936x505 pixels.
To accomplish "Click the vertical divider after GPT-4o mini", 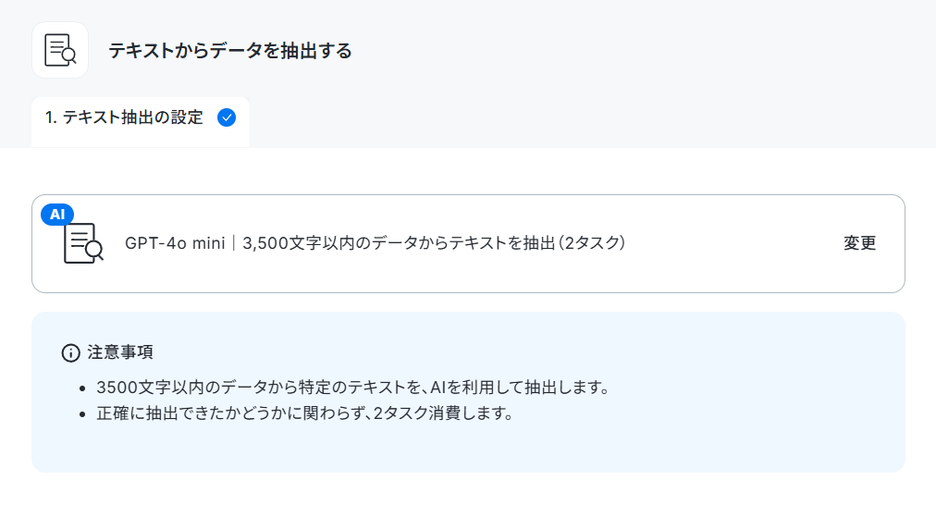I will tap(233, 243).
